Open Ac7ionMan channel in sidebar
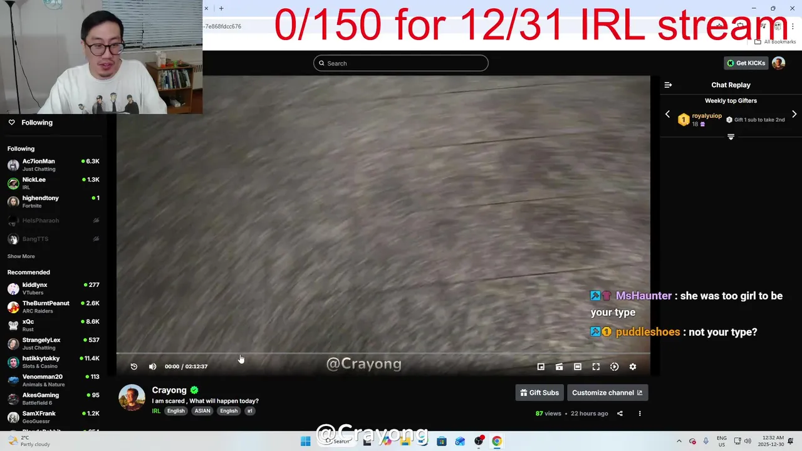The height and width of the screenshot is (451, 802). pos(53,165)
